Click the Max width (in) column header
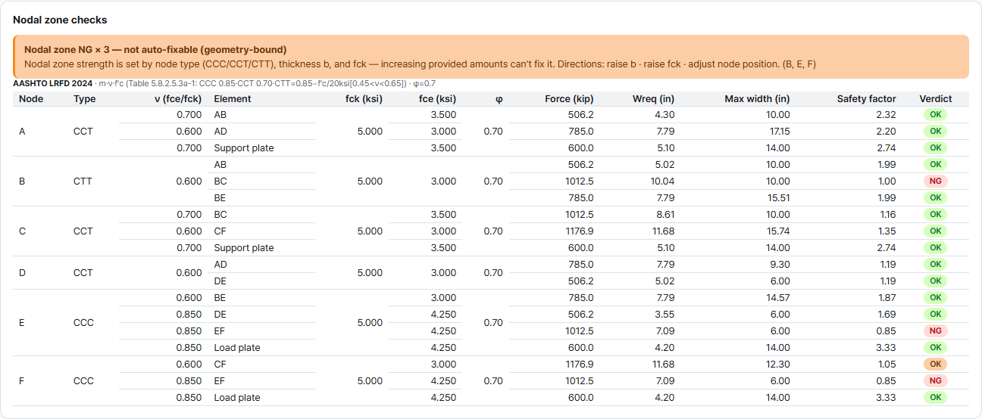The width and height of the screenshot is (982, 419). point(757,99)
